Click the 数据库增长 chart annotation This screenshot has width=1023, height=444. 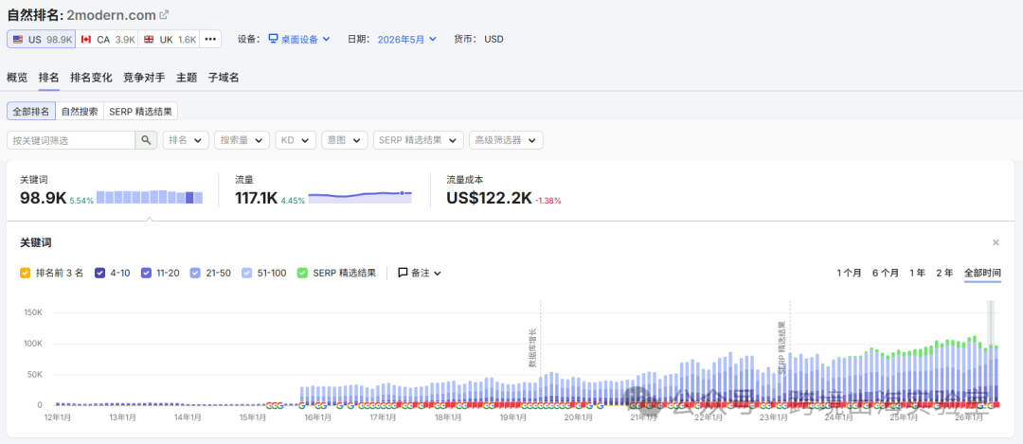click(x=532, y=348)
